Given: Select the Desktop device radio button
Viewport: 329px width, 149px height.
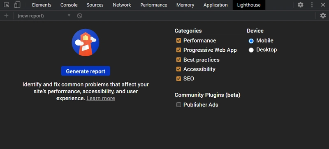Looking at the screenshot, I should click(251, 50).
